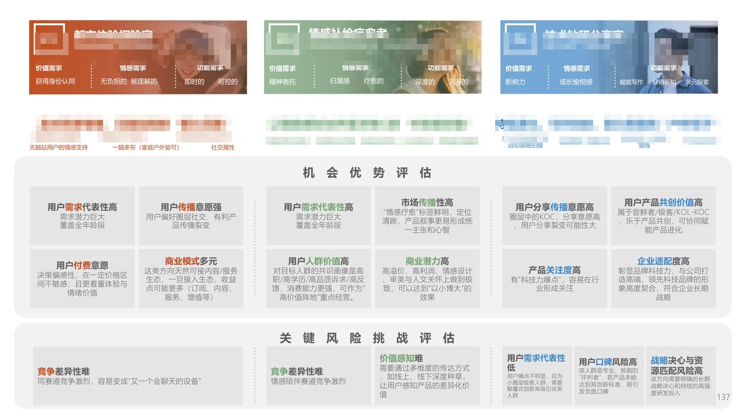Select the 产品关注度高 card
This screenshot has height=420, width=746.
coord(554,279)
